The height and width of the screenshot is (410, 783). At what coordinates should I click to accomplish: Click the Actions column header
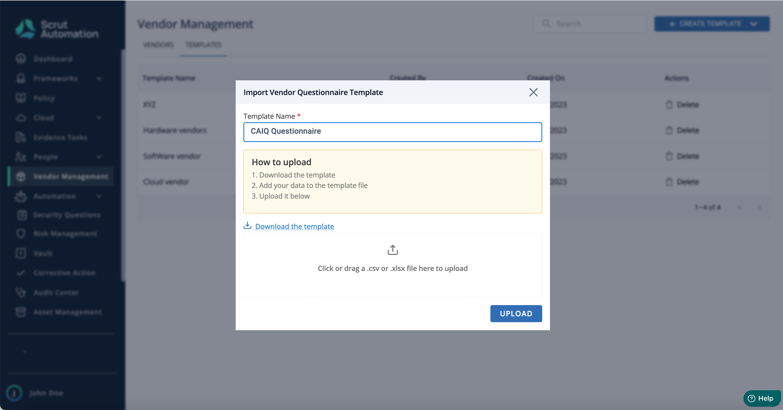[x=676, y=78]
